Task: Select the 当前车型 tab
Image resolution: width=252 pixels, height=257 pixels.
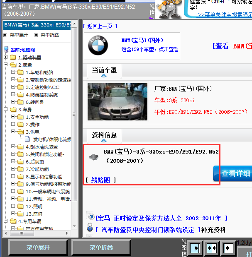Action: pyautogui.click(x=104, y=71)
